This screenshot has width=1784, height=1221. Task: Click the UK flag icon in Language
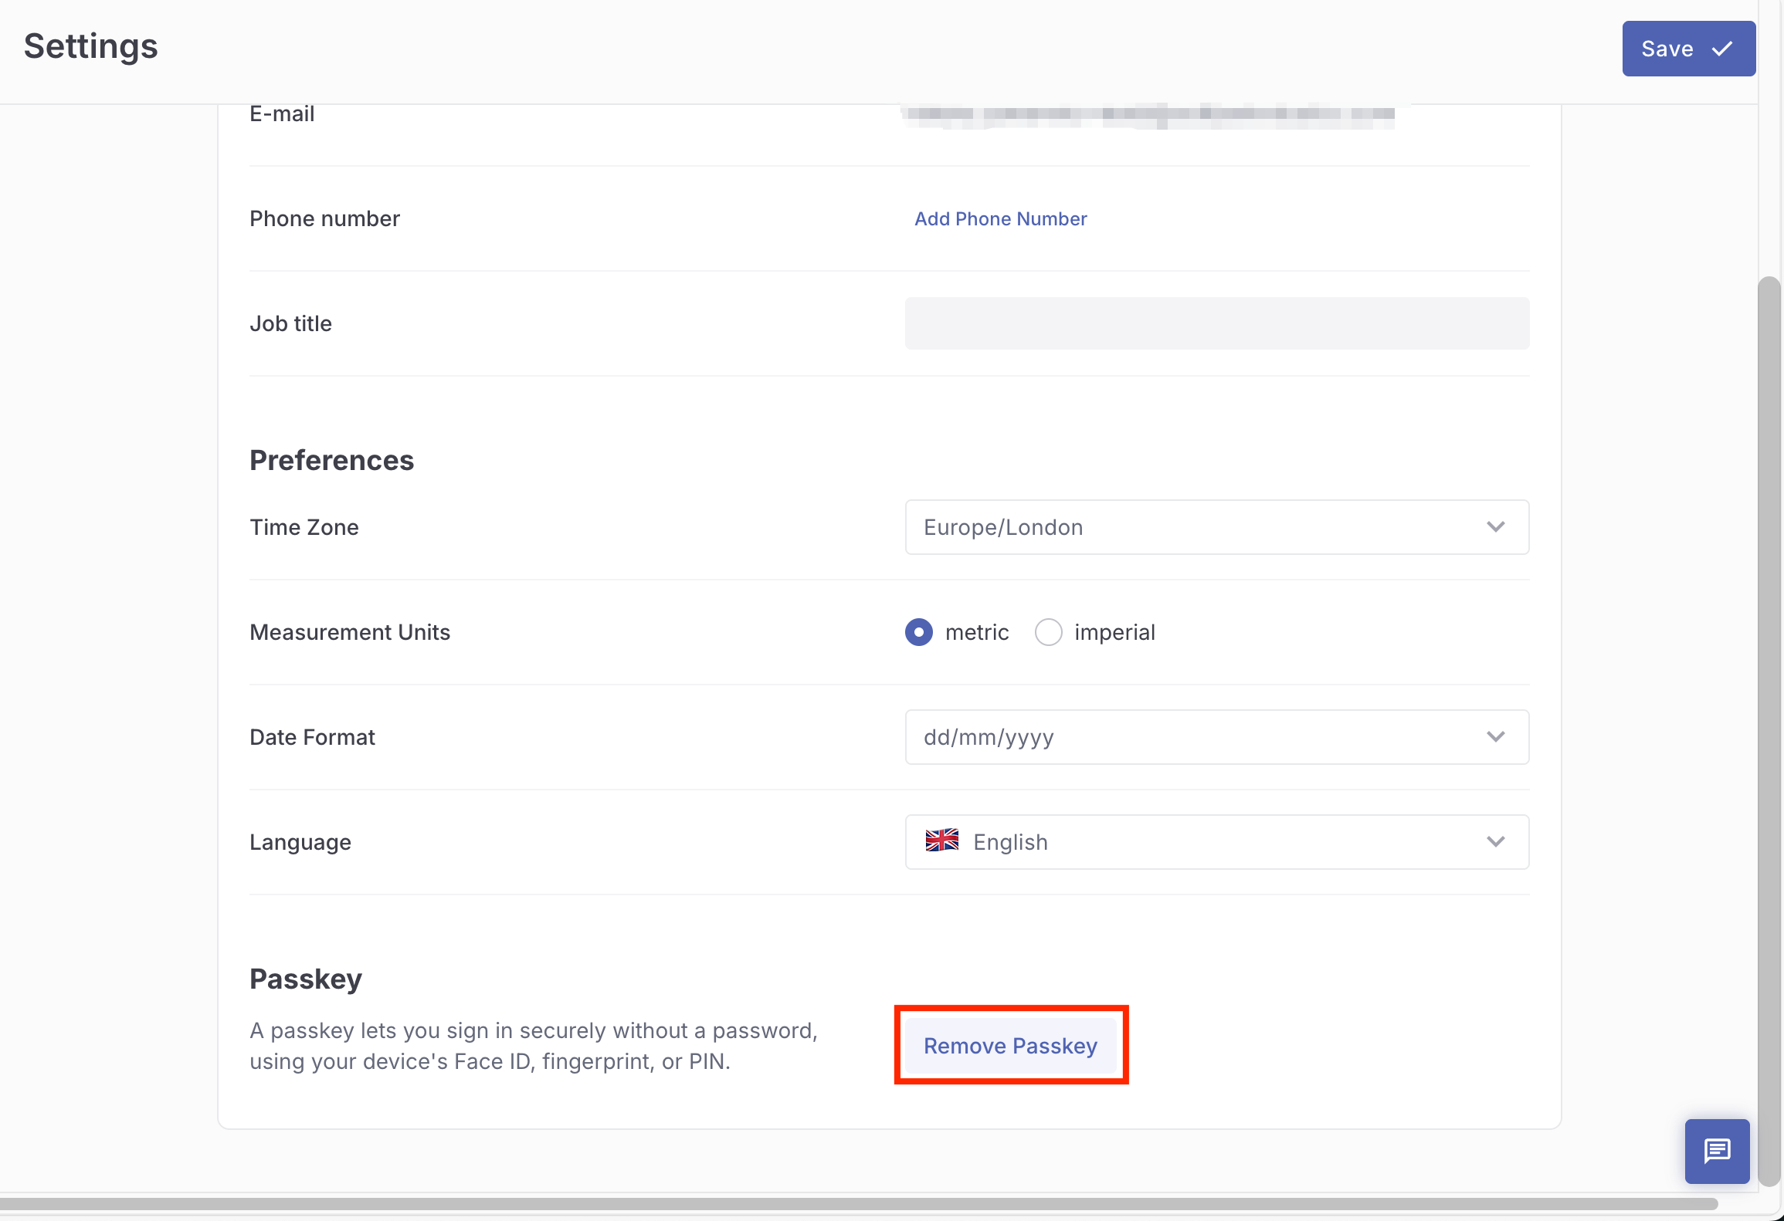pyautogui.click(x=941, y=840)
